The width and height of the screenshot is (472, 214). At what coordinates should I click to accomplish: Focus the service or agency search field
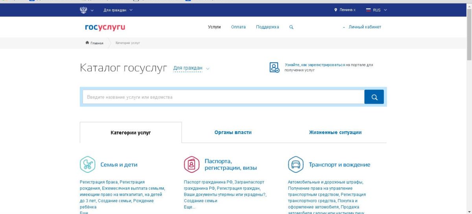tap(223, 97)
